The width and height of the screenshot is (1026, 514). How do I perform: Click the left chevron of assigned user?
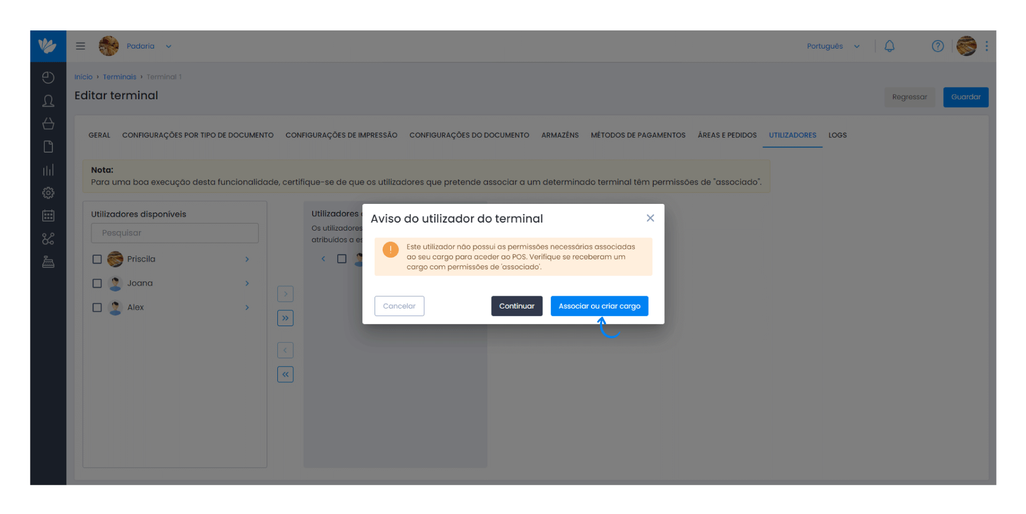(323, 259)
